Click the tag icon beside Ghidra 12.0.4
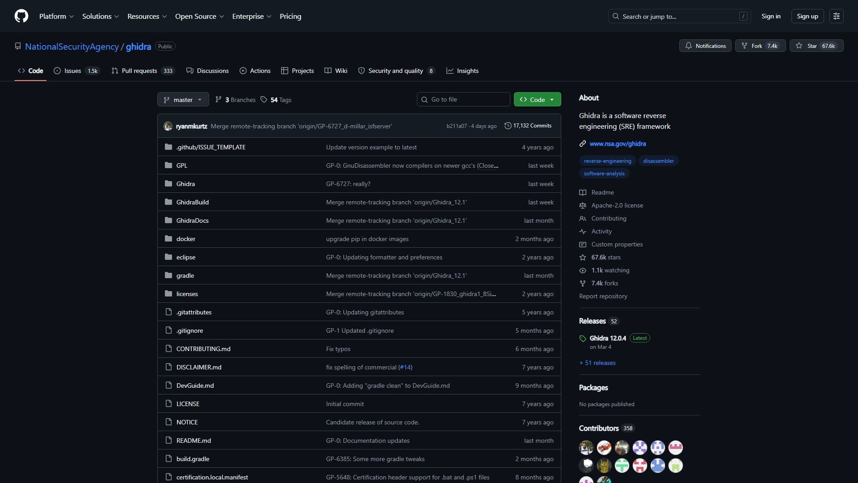This screenshot has height=483, width=858. pos(583,339)
